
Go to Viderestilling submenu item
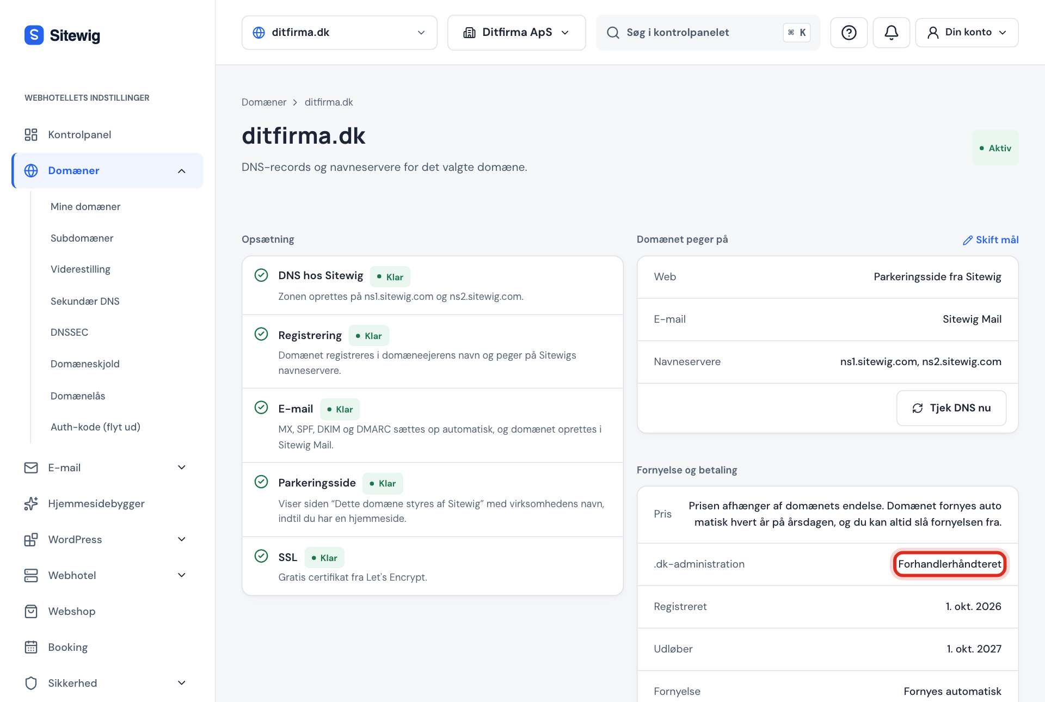coord(81,269)
